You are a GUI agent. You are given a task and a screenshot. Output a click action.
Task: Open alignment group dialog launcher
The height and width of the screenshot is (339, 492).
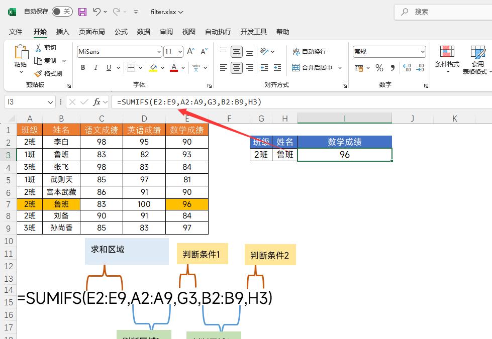pos(345,85)
